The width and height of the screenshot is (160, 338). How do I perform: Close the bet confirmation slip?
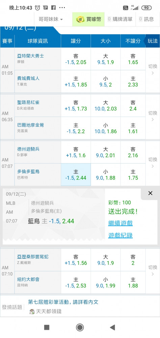(150, 193)
